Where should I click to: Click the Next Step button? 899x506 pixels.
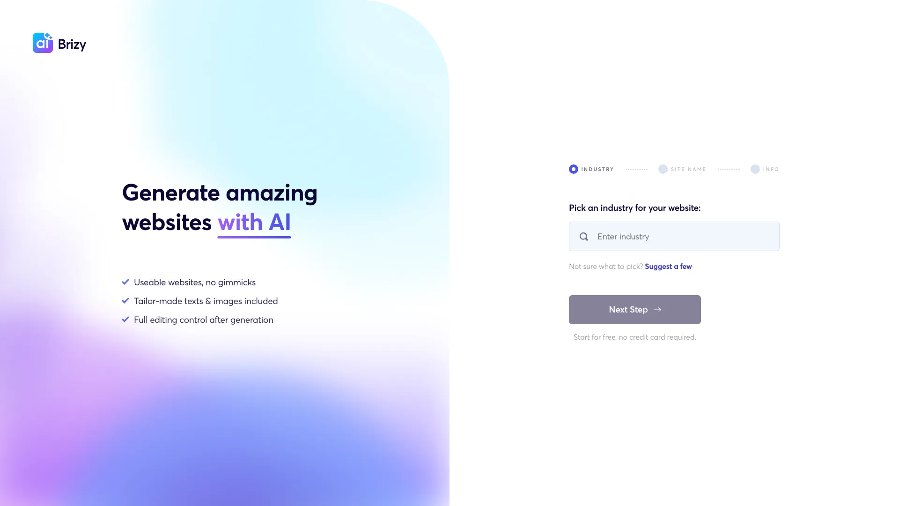[x=635, y=310]
